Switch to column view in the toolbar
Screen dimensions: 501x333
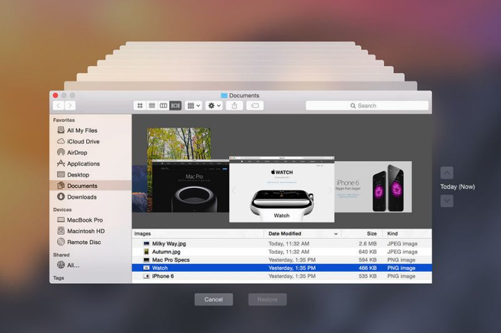pos(164,106)
